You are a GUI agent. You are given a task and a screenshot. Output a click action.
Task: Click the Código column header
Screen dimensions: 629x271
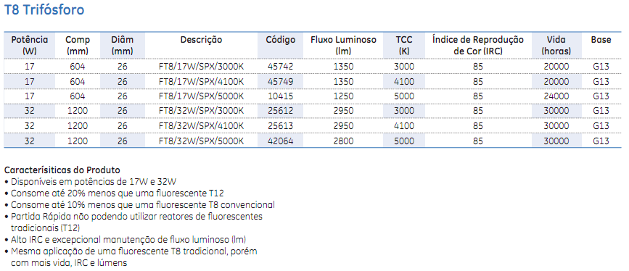point(281,40)
